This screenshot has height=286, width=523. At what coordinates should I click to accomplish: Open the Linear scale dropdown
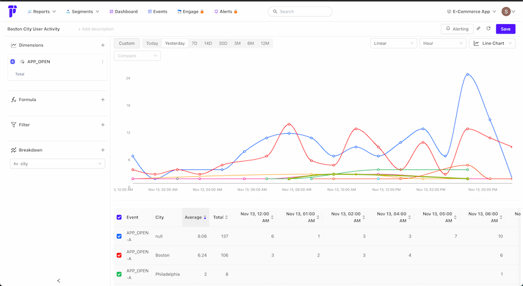coord(394,44)
